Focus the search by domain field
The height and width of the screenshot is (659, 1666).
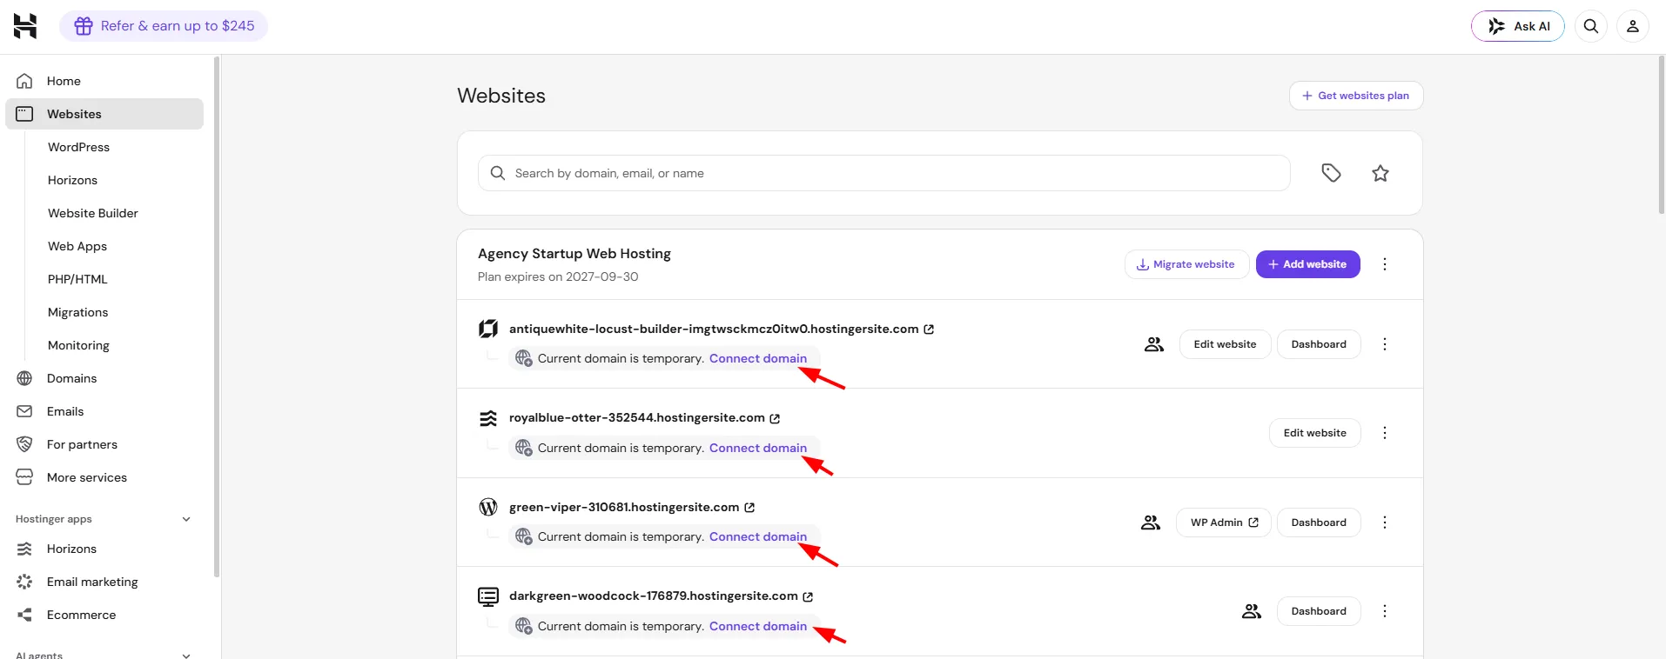(x=883, y=173)
